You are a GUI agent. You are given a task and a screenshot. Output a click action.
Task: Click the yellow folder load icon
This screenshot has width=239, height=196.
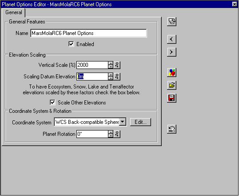point(171,85)
